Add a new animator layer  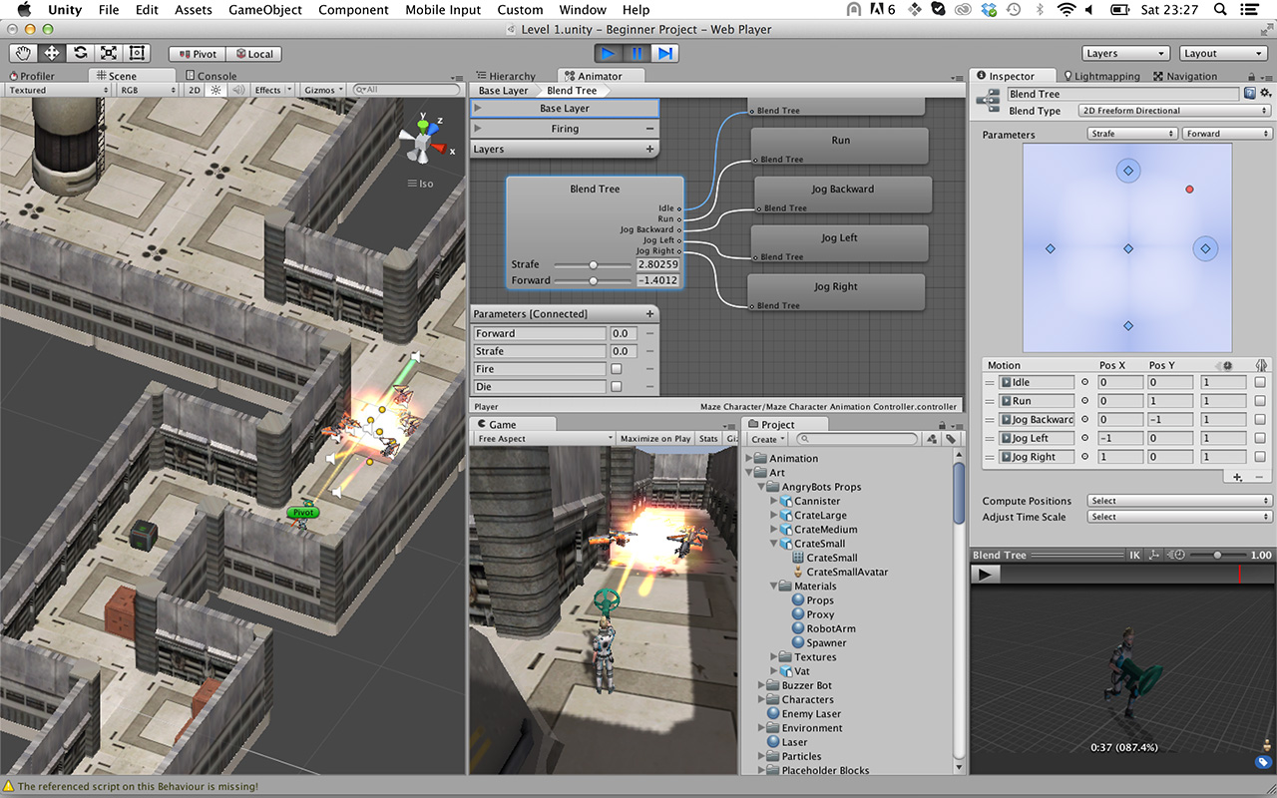point(649,149)
